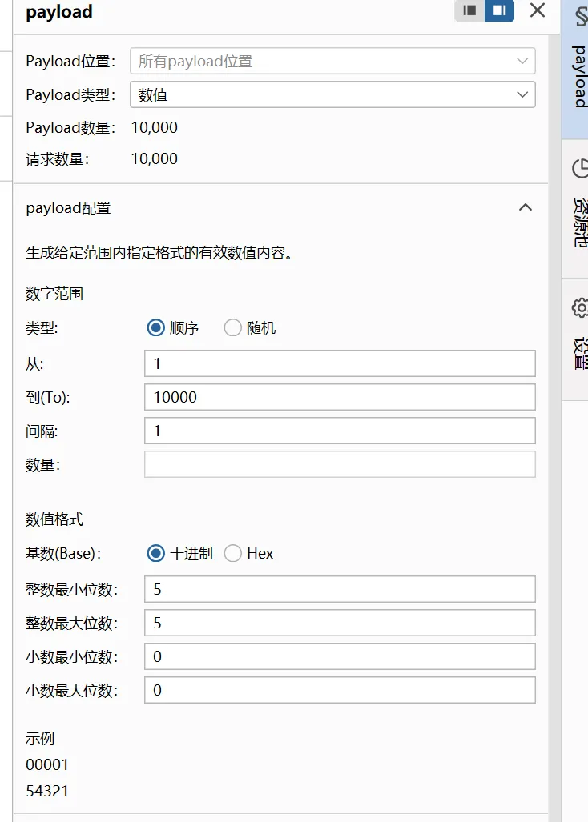The image size is (588, 822).
Task: Switch to the left panel layout icon
Action: point(470,10)
